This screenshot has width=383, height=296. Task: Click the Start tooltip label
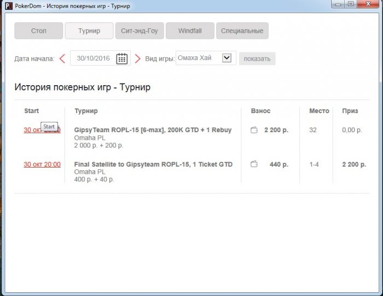(49, 127)
